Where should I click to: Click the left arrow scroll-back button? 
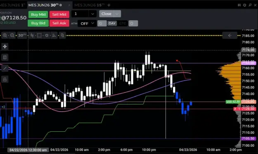click(230, 36)
